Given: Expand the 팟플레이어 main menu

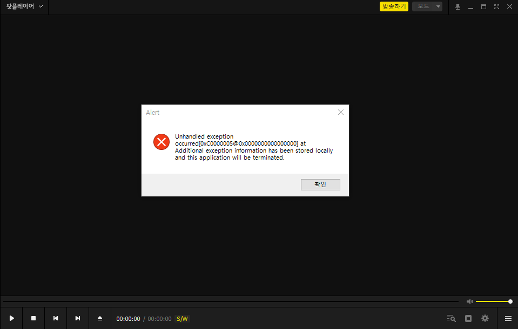Looking at the screenshot, I should point(24,6).
